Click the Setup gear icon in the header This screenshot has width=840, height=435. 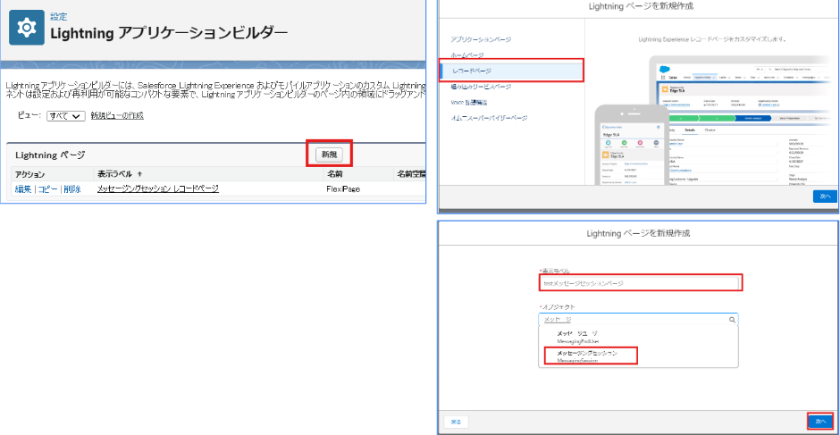click(x=27, y=28)
